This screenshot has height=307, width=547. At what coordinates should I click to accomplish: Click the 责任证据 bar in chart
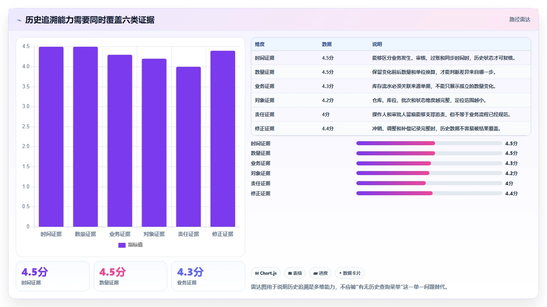pos(188,147)
